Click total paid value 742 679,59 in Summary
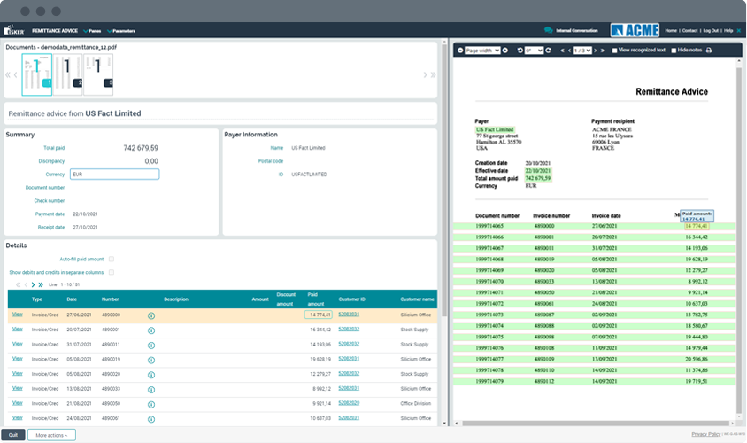 pyautogui.click(x=141, y=148)
